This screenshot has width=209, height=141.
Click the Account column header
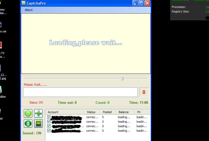click(x=65, y=112)
